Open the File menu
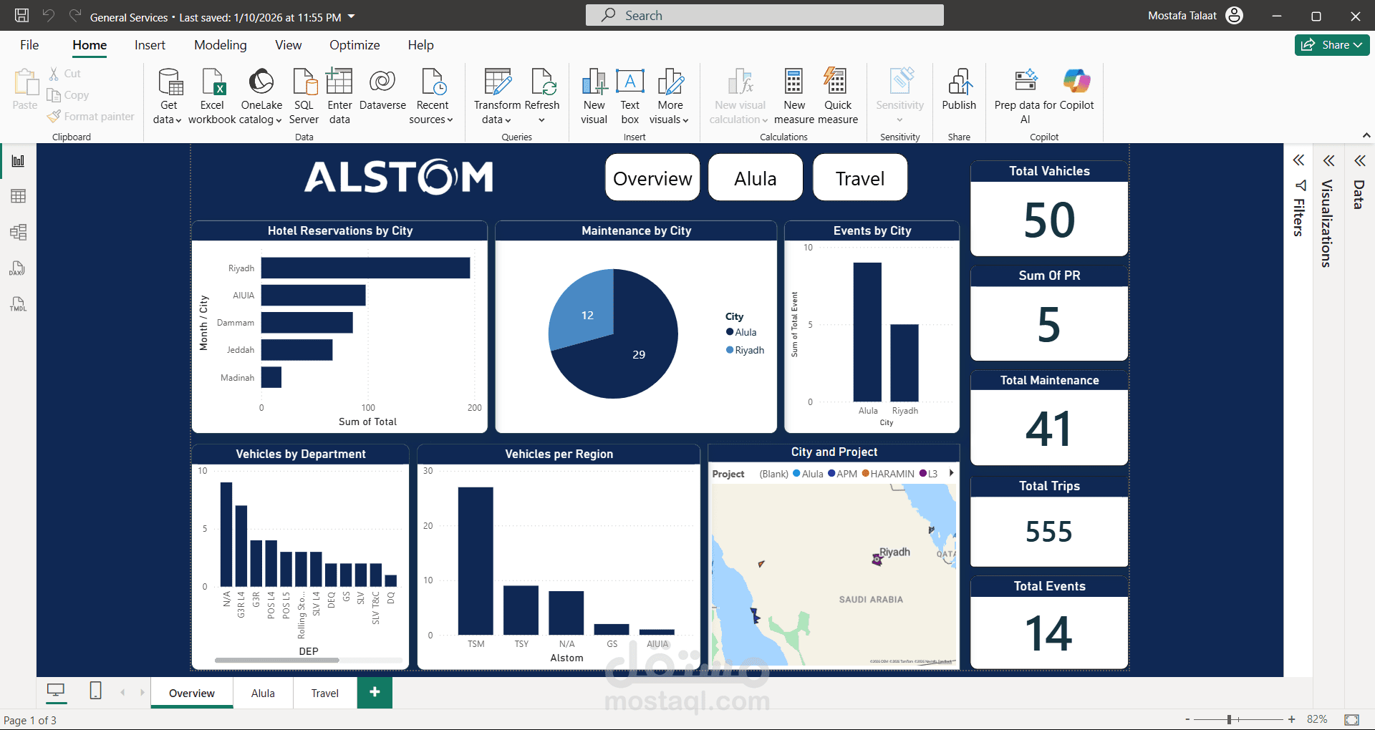 coord(29,45)
